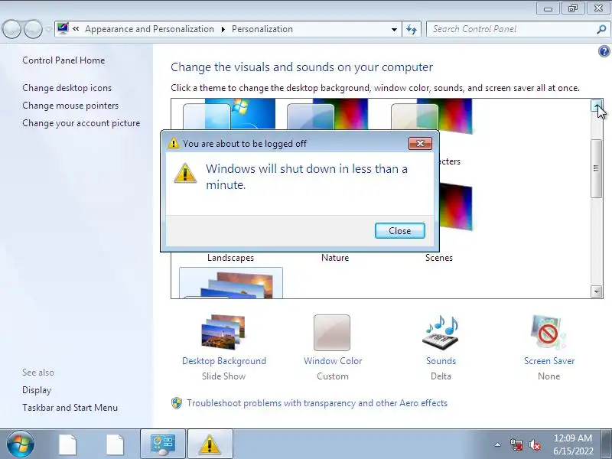The height and width of the screenshot is (459, 612).
Task: Click the Close button in shutdown dialog
Action: pos(399,231)
